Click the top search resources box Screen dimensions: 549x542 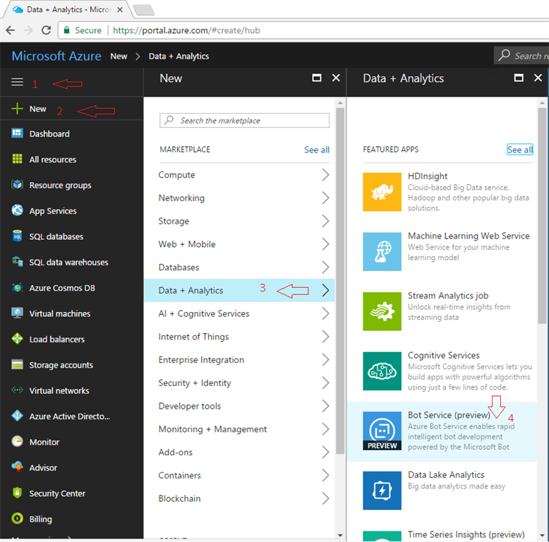(521, 55)
